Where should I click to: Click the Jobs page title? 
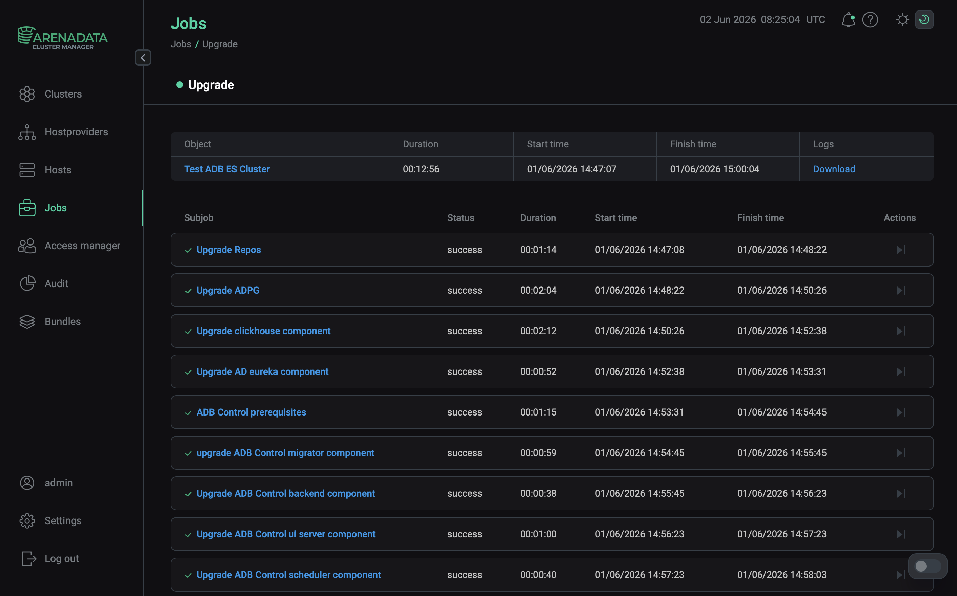pos(188,23)
